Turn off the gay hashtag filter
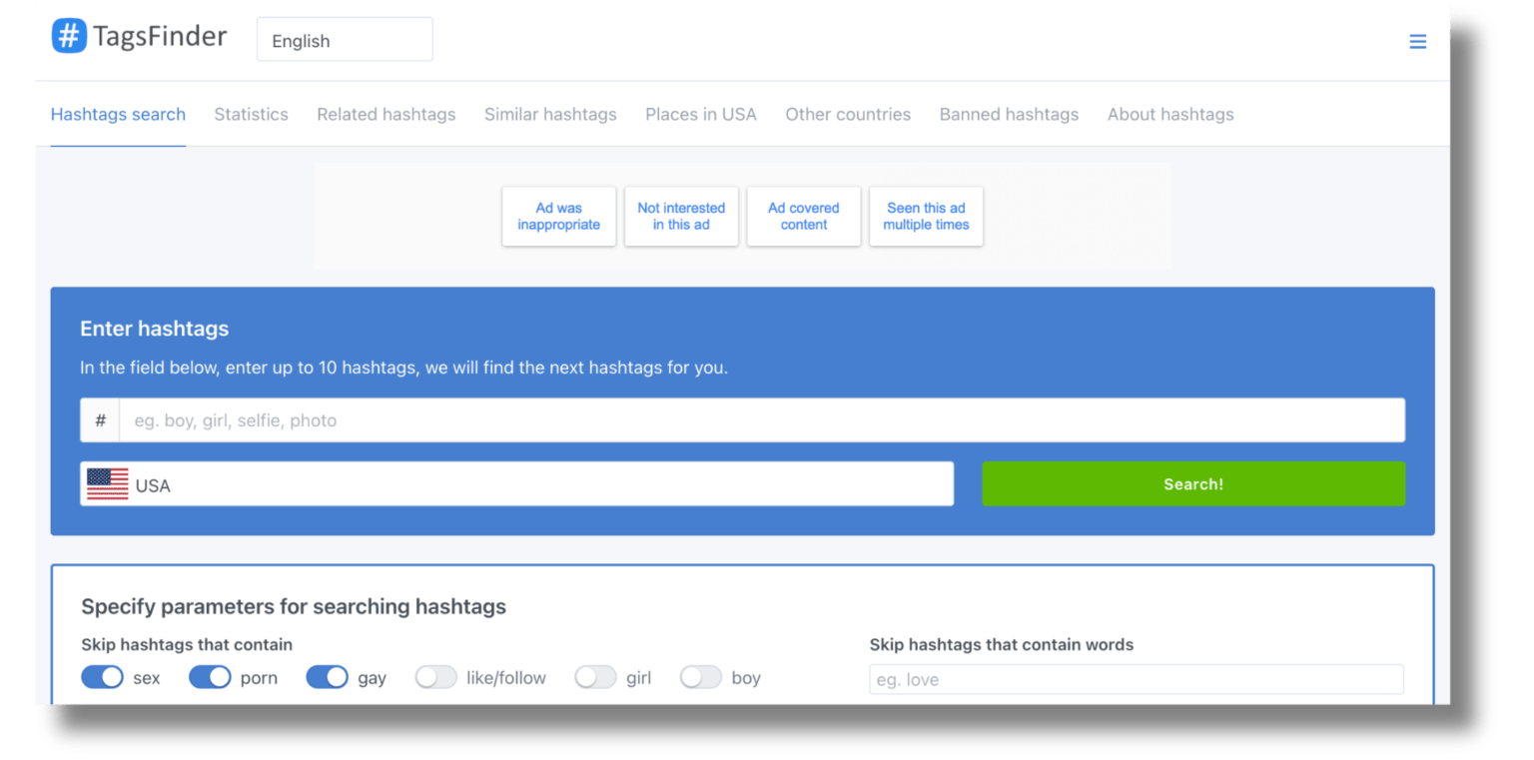1534x760 pixels. (x=327, y=677)
